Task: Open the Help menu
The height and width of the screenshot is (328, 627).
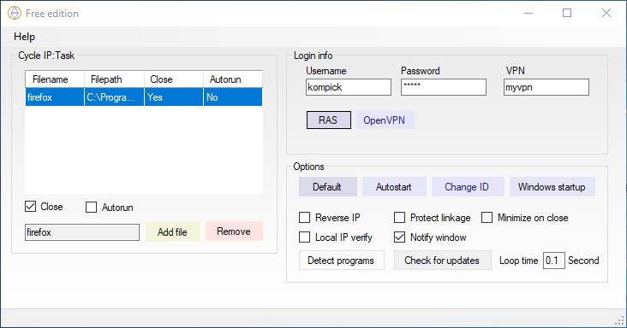Action: click(24, 37)
